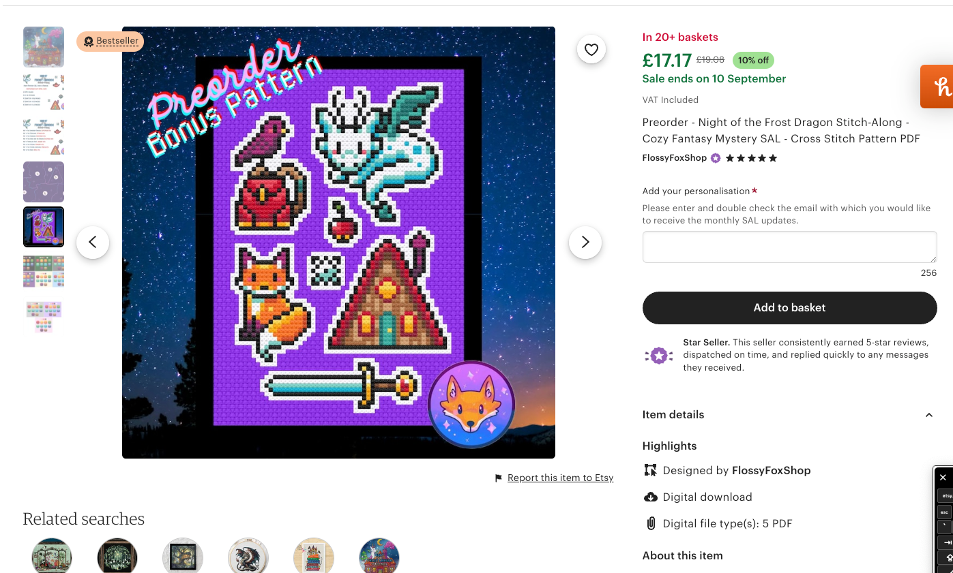
Task: Open the first related search circle
Action: click(x=52, y=556)
